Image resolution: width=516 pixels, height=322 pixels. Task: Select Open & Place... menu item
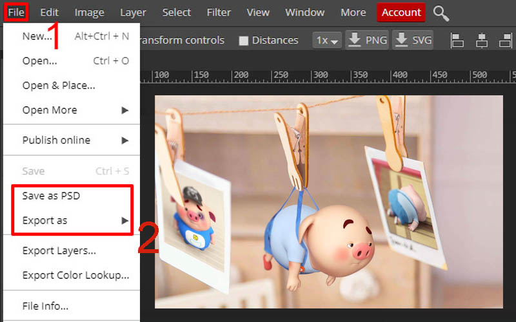click(59, 85)
